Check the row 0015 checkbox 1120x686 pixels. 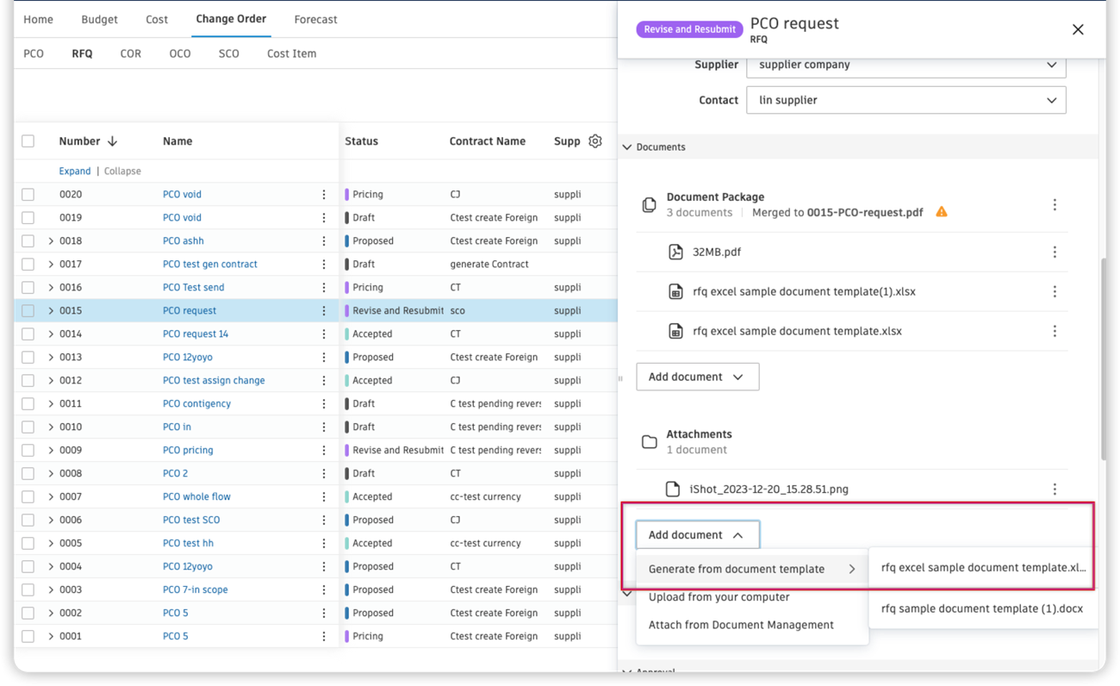click(28, 311)
